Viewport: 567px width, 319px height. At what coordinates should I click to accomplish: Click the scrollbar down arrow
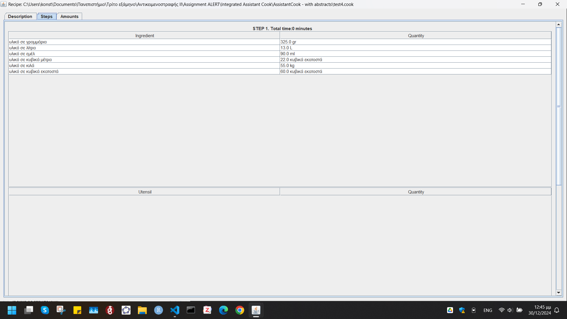(558, 293)
